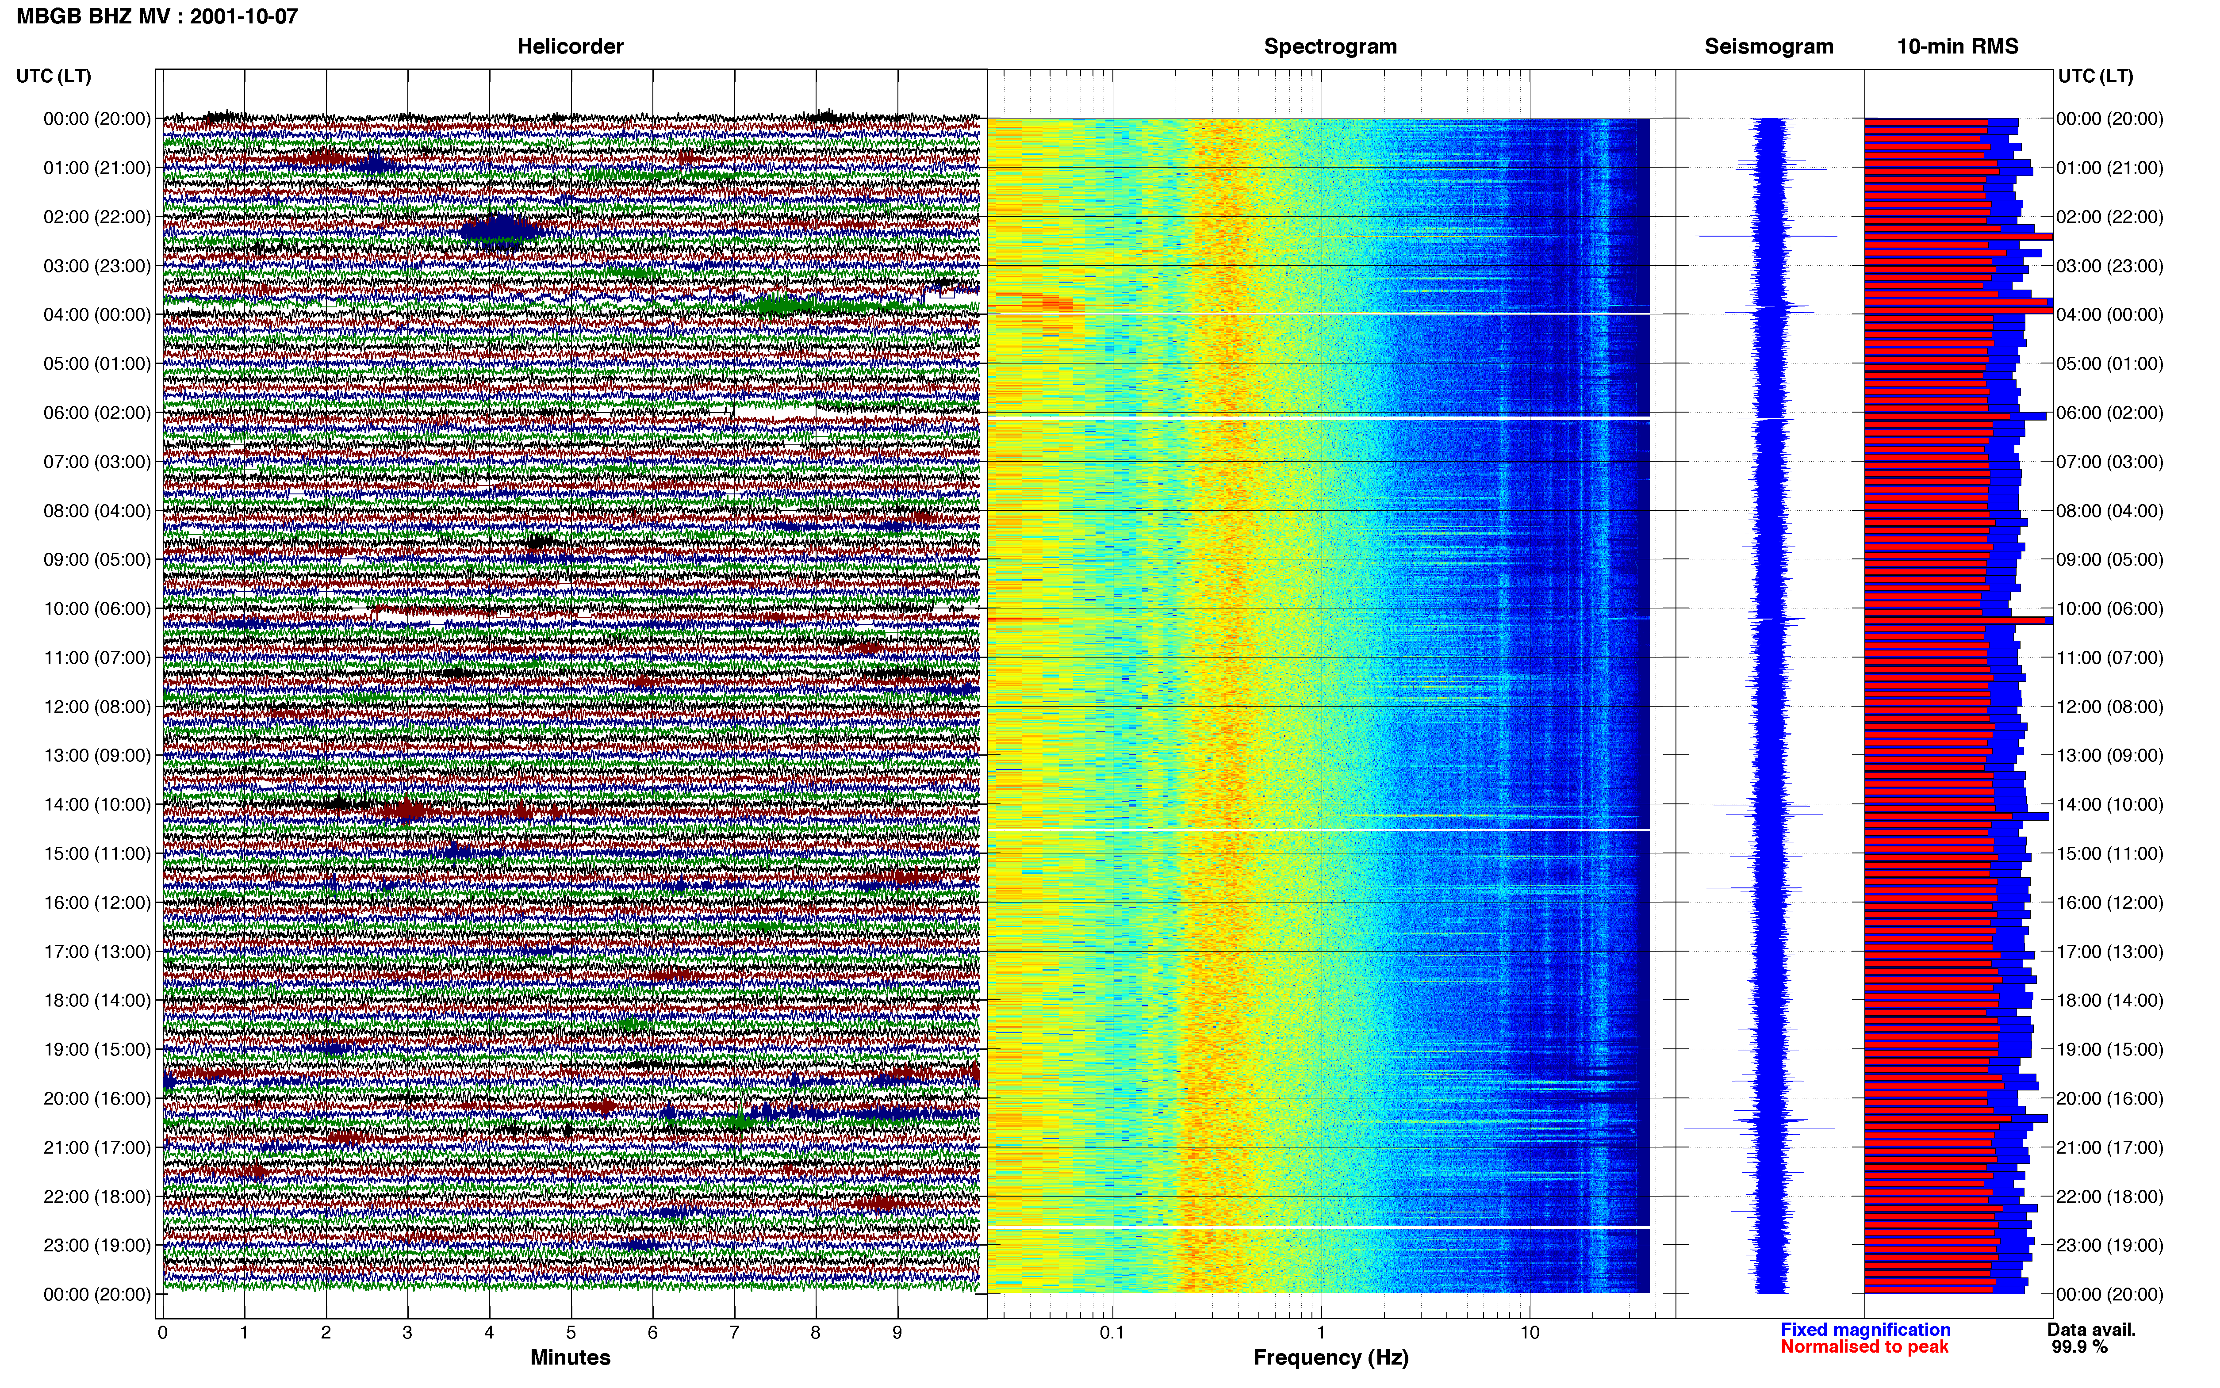Click left time label '20:00 (16:00)'
The width and height of the screenshot is (2220, 1388).
pos(97,1098)
